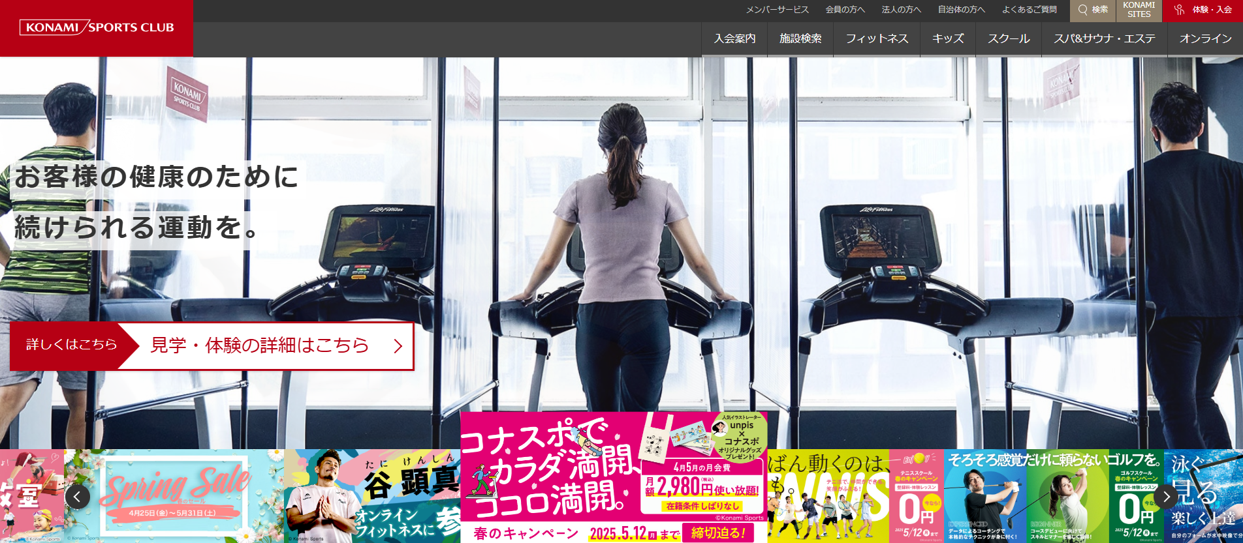Click the 体験・入会 red button
1243x543 pixels.
click(x=1203, y=10)
